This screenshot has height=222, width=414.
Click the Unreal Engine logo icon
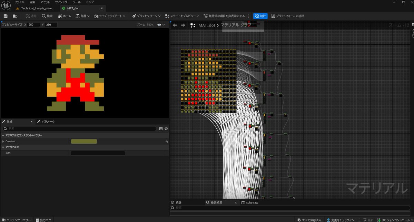6,5
